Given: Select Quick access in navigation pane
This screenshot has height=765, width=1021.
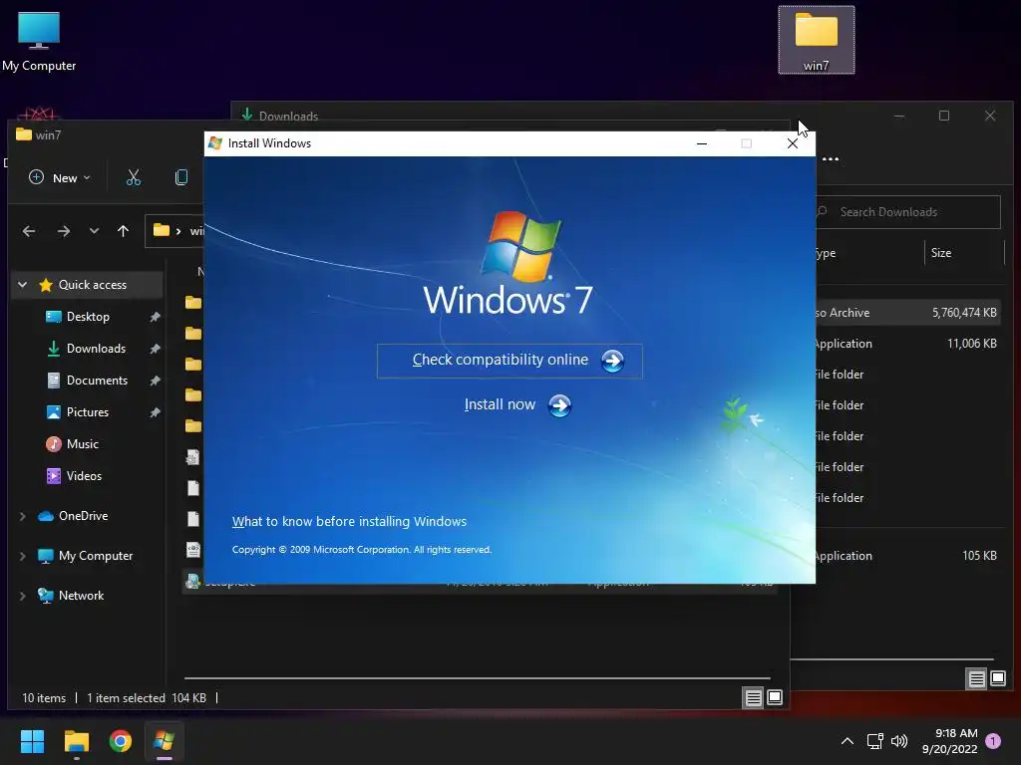Looking at the screenshot, I should coord(93,285).
